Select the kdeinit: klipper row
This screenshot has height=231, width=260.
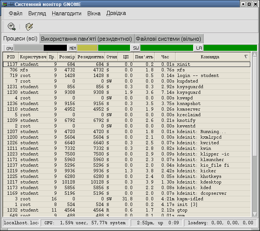127,154
